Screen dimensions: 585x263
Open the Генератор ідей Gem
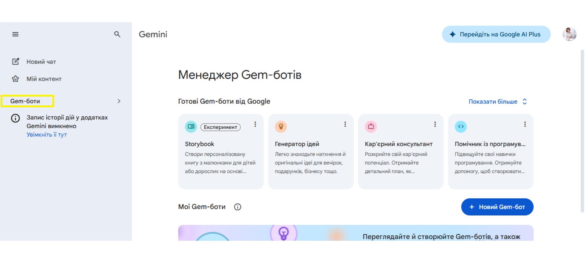[297, 144]
